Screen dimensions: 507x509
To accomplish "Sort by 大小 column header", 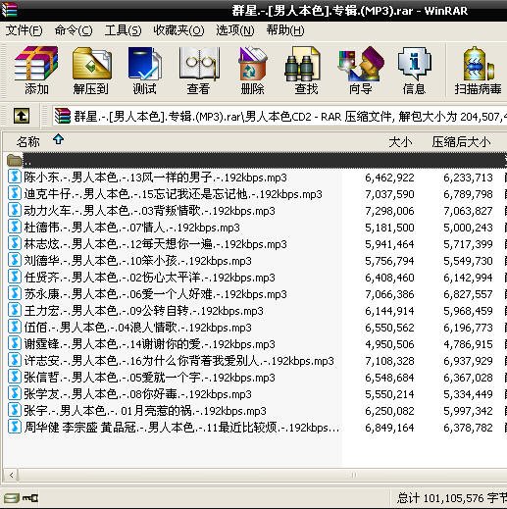I will pos(400,142).
